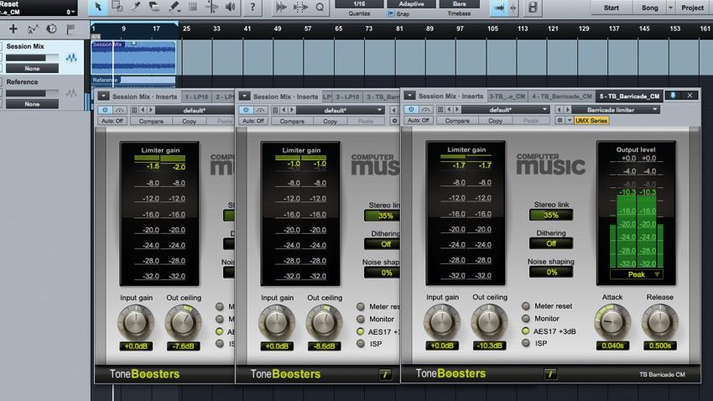
Task: Toggle the power button of the right plugin
Action: tap(410, 109)
